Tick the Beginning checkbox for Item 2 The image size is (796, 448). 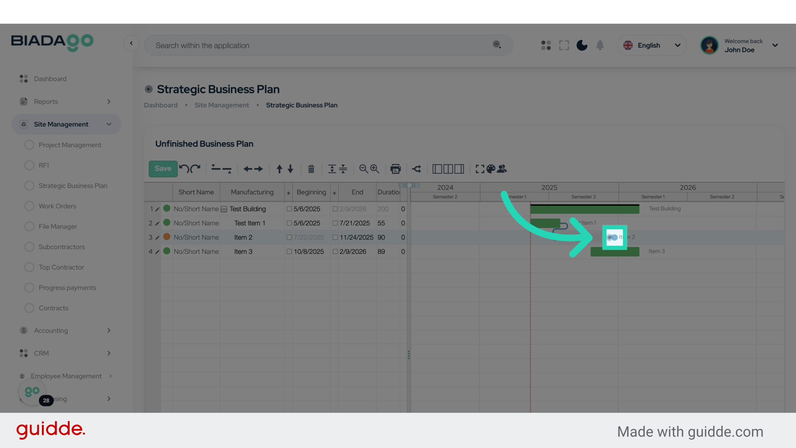point(289,237)
